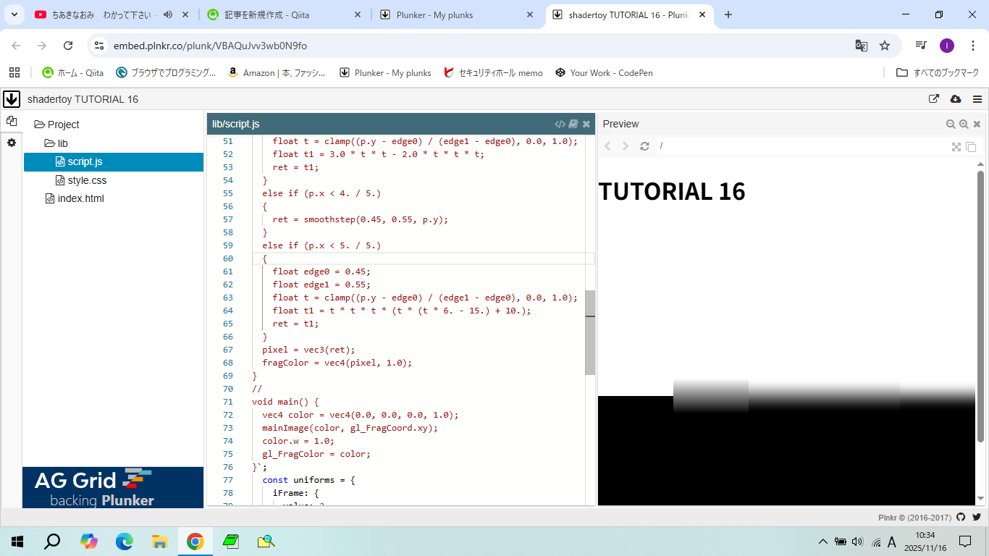Switch to the Qiita 記事を新規作成 tab
Viewport: 989px width, 556px height.
(x=285, y=14)
